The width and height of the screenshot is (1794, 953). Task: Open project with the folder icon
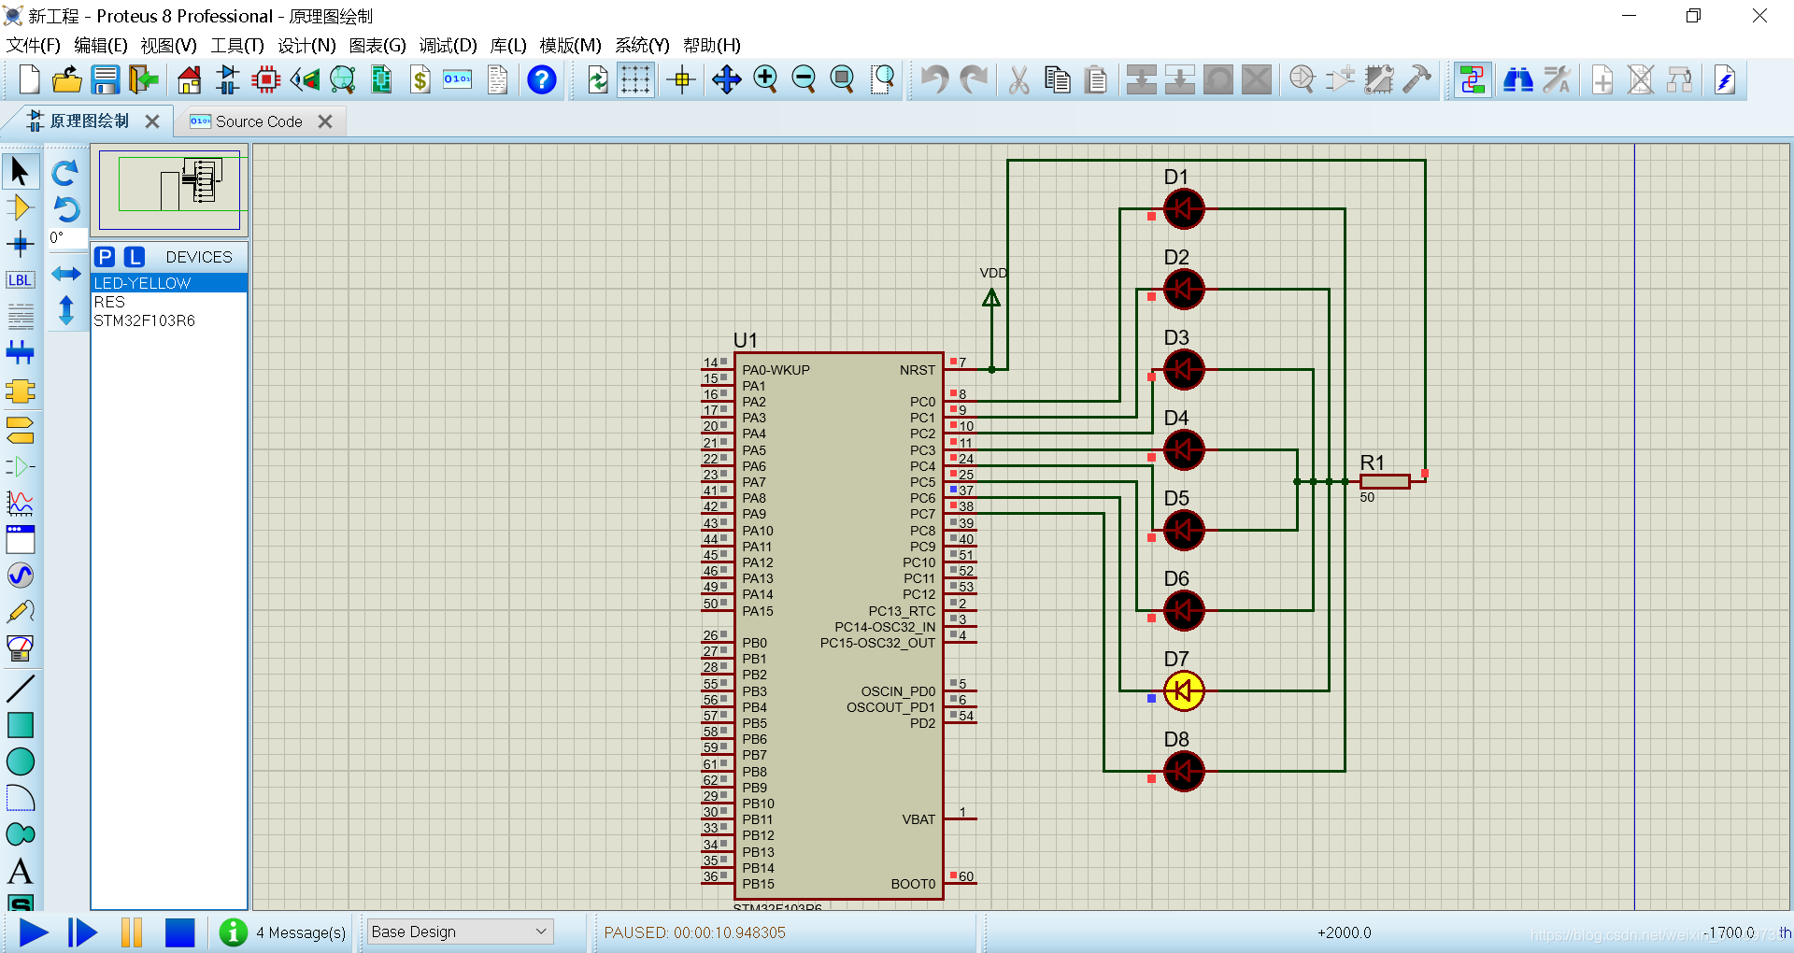[66, 79]
